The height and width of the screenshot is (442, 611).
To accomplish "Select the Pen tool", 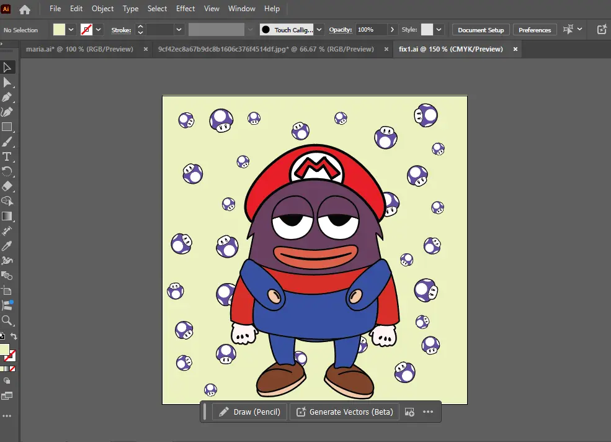I will pyautogui.click(x=7, y=97).
